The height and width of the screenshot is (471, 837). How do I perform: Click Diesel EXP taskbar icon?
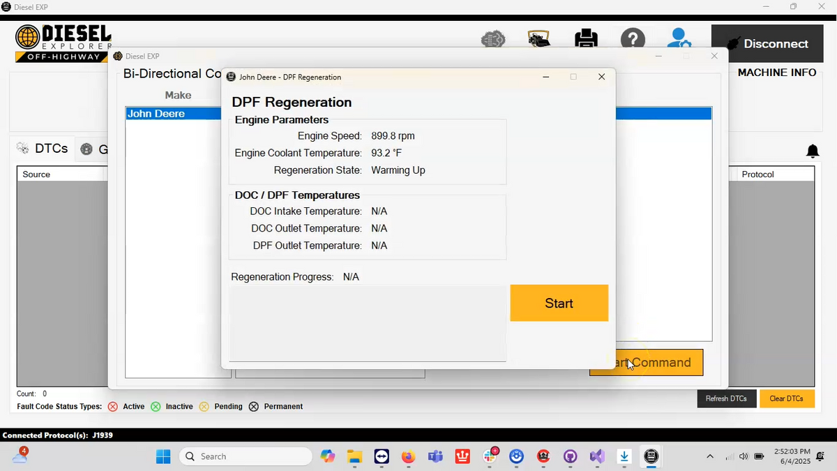pos(651,456)
